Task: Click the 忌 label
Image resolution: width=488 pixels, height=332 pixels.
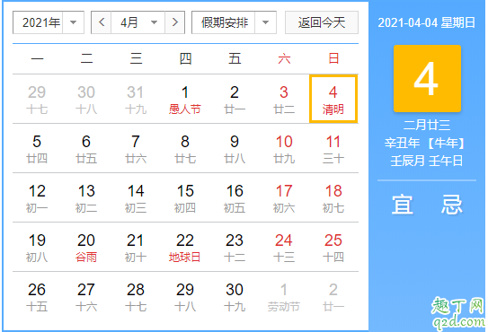Action: tap(451, 205)
